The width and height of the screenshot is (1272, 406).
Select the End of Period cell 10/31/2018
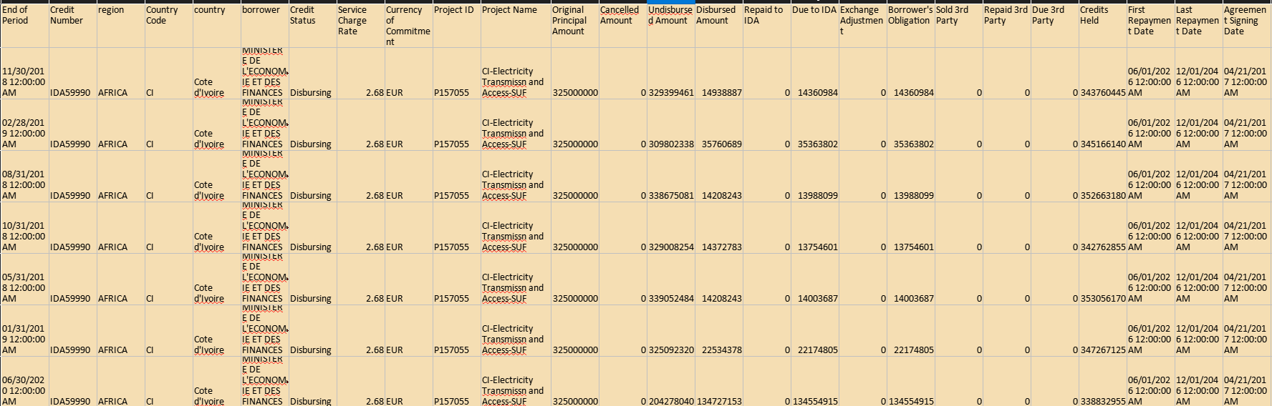click(24, 228)
